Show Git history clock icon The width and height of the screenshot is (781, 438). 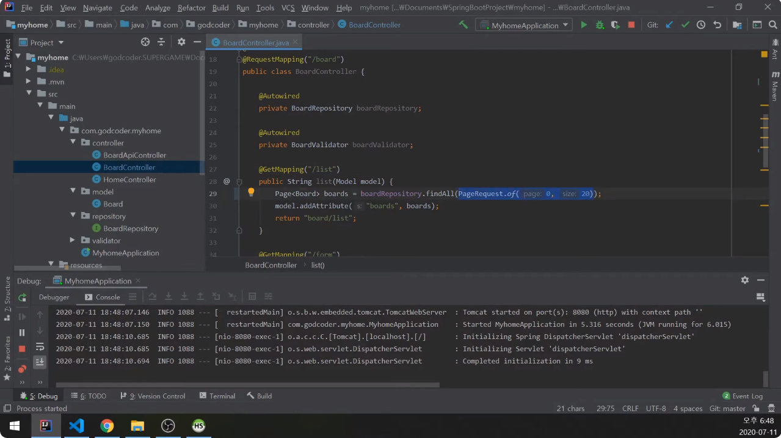coord(701,25)
